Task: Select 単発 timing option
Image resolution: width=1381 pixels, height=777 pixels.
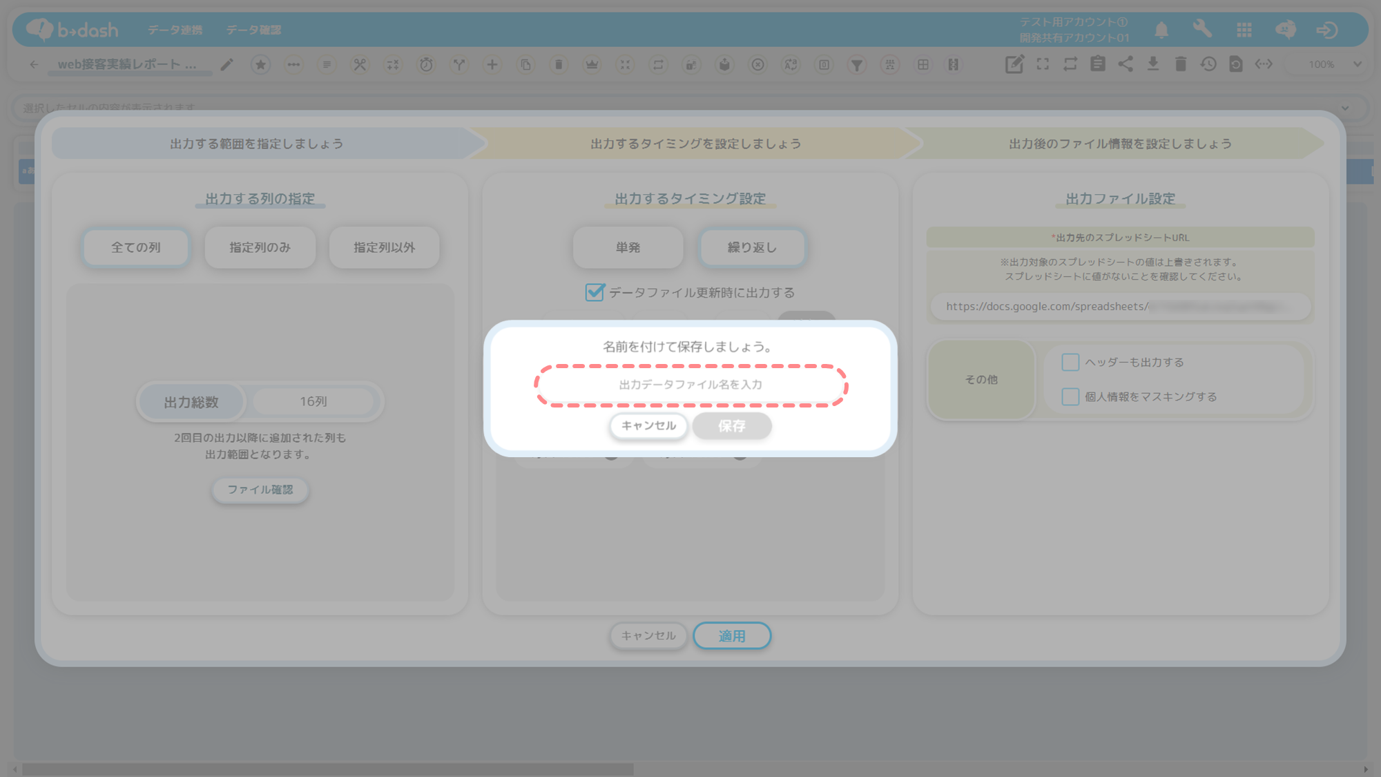Action: tap(628, 247)
